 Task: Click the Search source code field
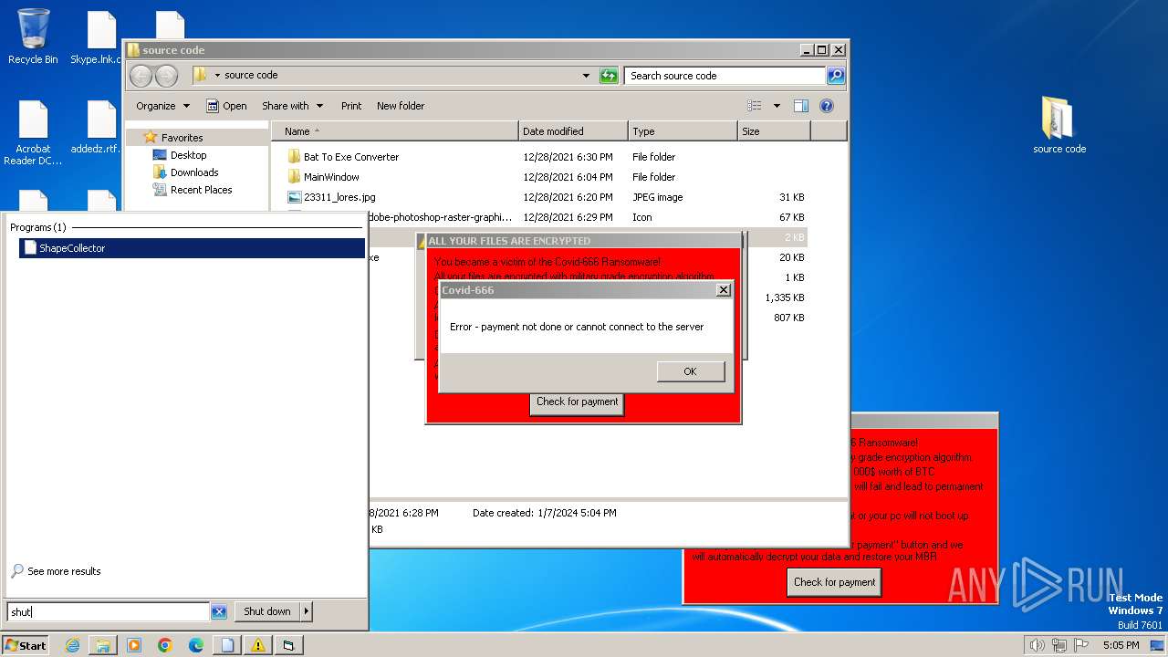pos(725,76)
